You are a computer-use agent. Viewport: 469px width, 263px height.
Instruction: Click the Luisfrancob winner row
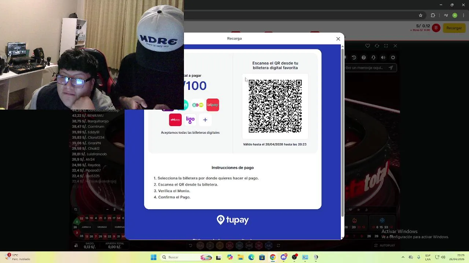point(89,154)
